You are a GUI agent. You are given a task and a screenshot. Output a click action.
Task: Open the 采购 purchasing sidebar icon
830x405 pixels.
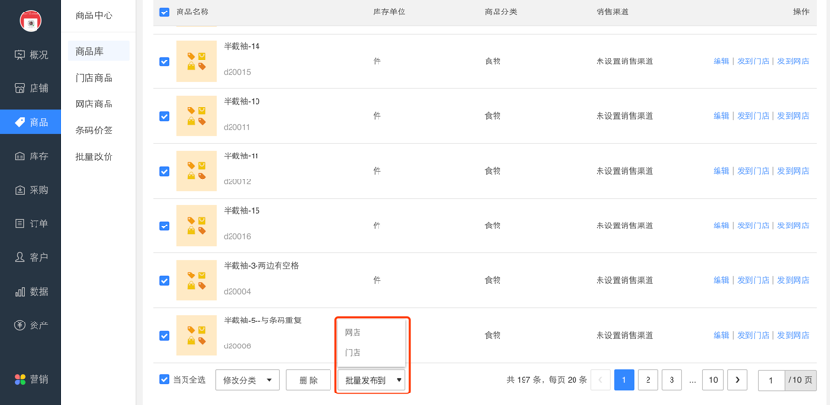pos(20,190)
